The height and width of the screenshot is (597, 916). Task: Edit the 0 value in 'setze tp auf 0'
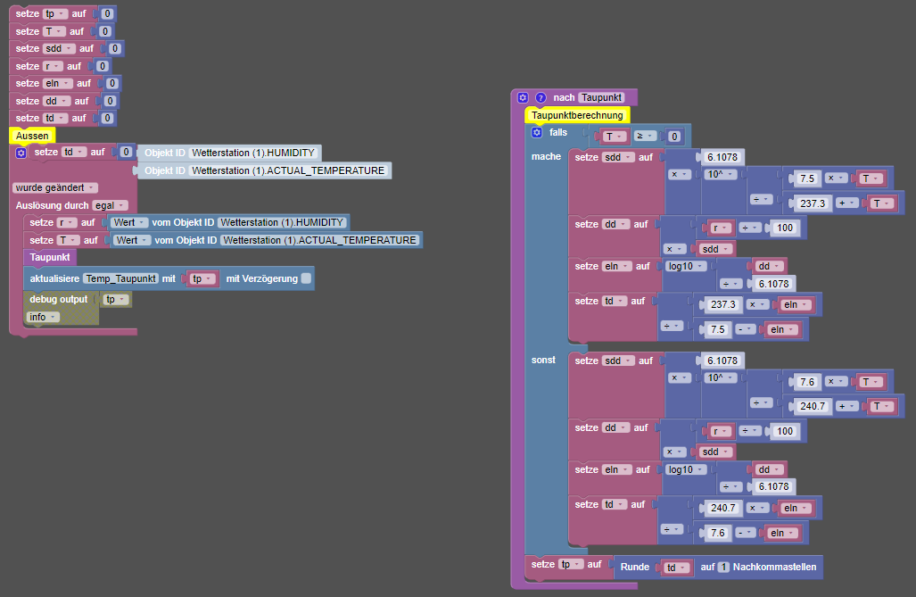pos(107,13)
